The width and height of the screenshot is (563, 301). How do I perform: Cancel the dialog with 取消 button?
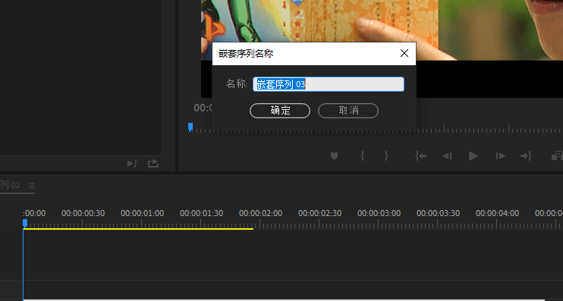tap(348, 111)
